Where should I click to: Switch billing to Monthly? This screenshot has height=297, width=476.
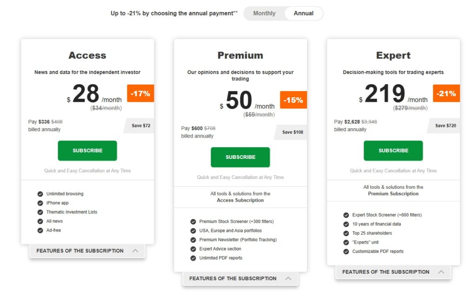tap(264, 13)
